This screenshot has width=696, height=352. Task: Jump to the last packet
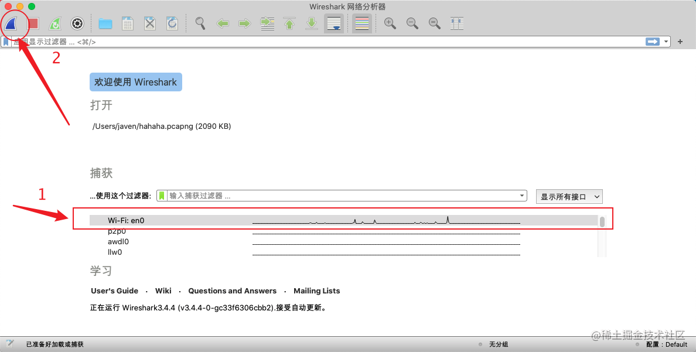(x=312, y=23)
